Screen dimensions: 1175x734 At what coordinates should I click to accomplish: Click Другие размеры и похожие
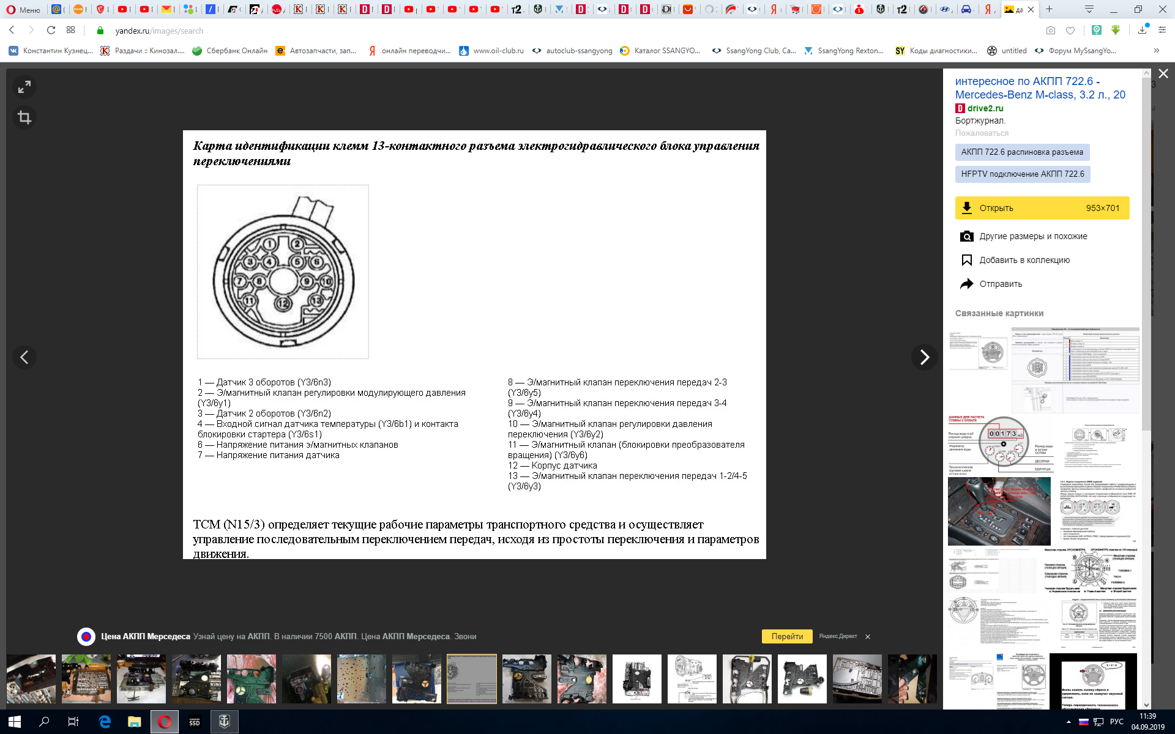(1032, 236)
